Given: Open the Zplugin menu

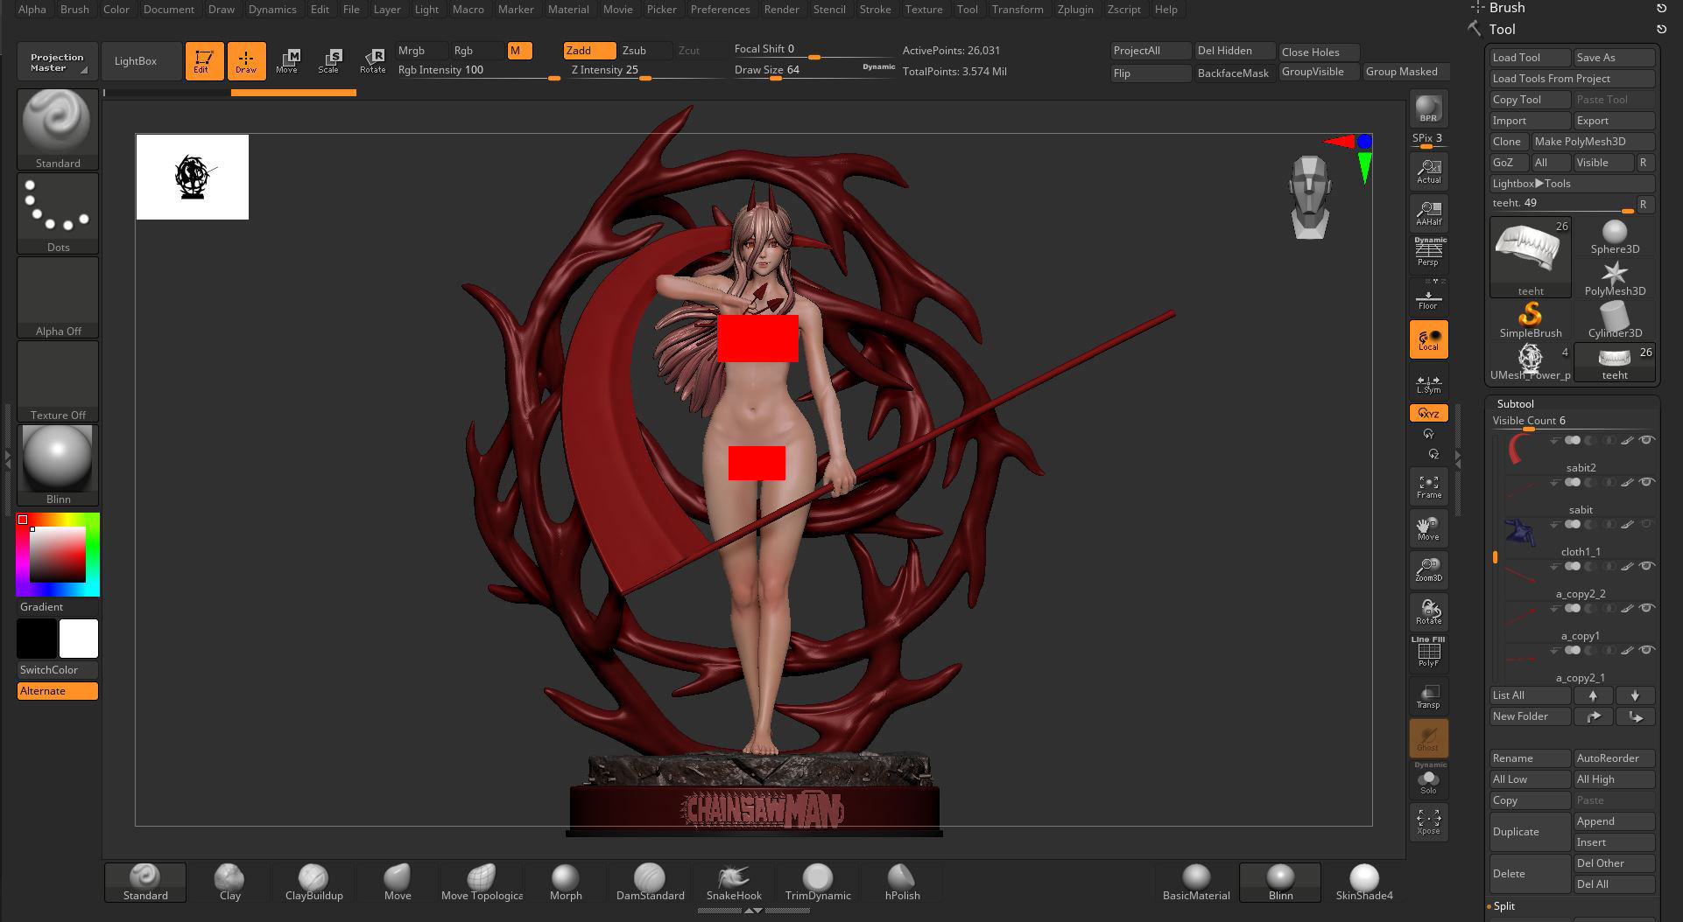Looking at the screenshot, I should point(1074,9).
